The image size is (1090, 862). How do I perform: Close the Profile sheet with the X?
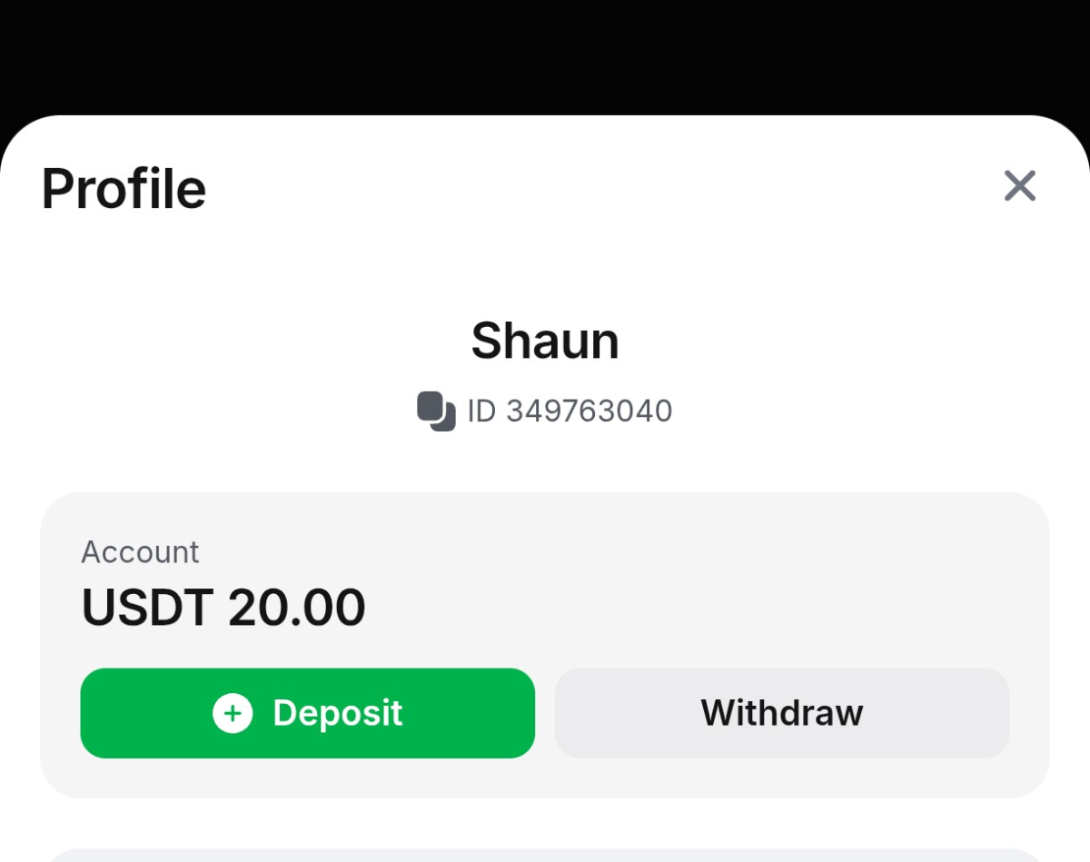click(1019, 186)
